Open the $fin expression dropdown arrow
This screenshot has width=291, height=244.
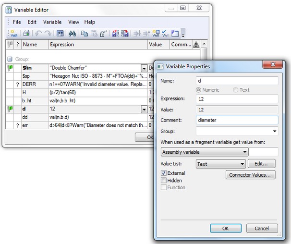[144, 68]
